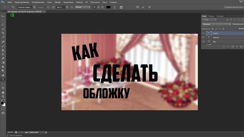
Task: Select the Rectangle shape tool
Action: point(3,88)
